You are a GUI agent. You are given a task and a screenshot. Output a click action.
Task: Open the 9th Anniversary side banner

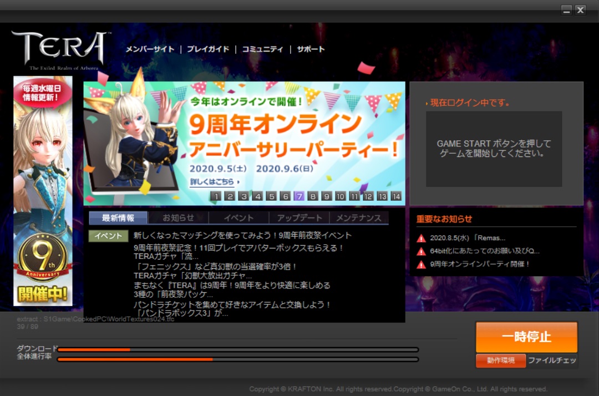(43, 191)
